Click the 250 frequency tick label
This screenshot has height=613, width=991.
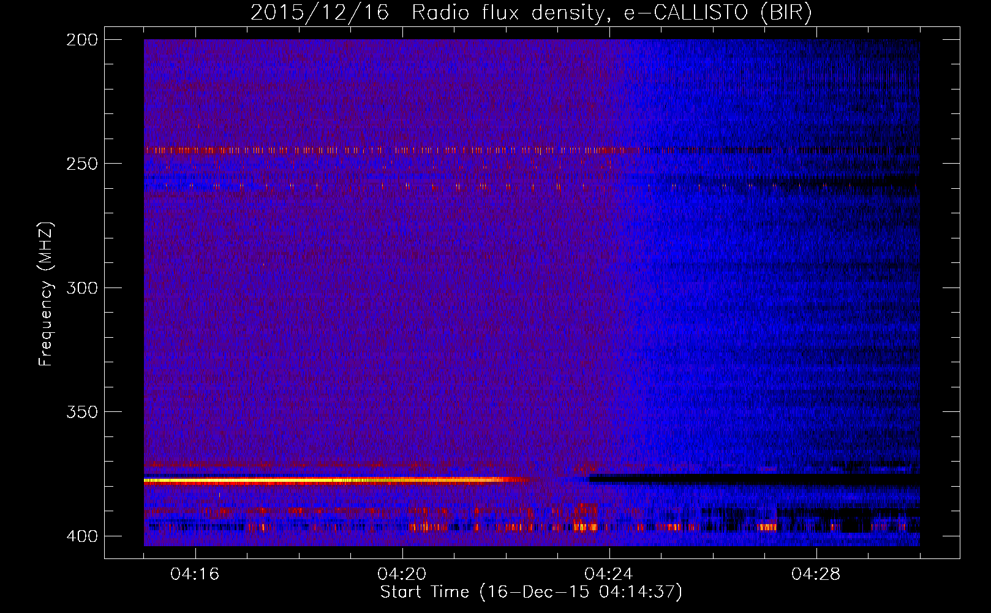(x=81, y=164)
